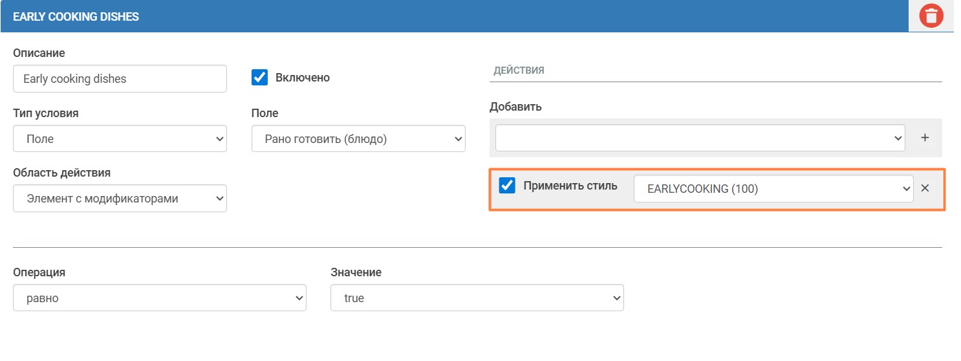Screen dimensions: 961x361
Task: Open the Тип условия dropdown
Action: (120, 138)
